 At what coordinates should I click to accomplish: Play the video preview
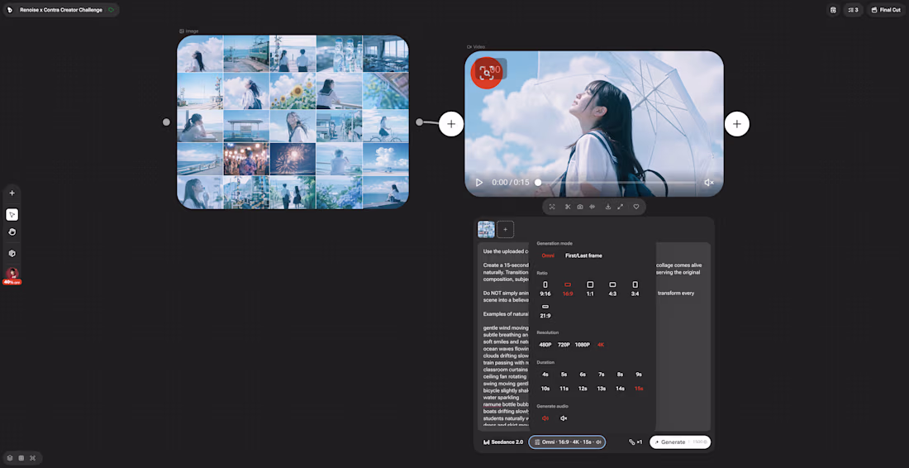coord(478,182)
